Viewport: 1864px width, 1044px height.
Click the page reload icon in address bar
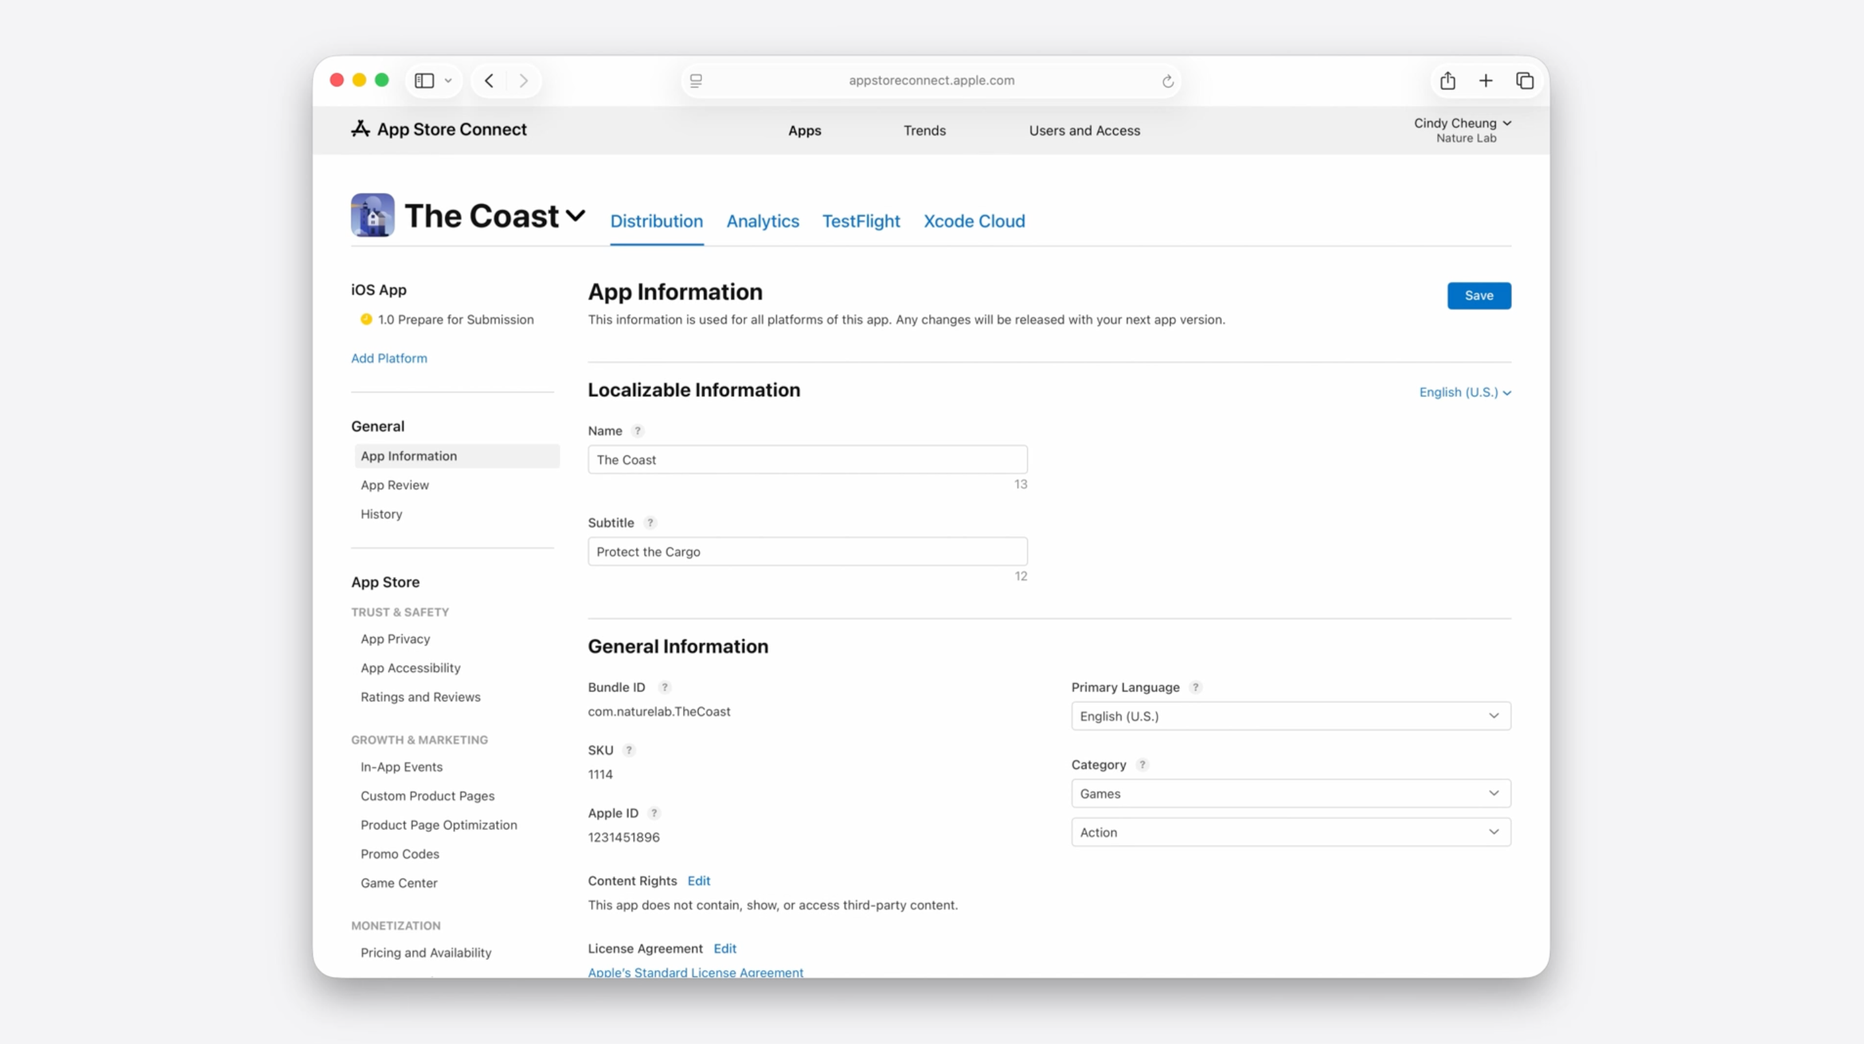1167,81
